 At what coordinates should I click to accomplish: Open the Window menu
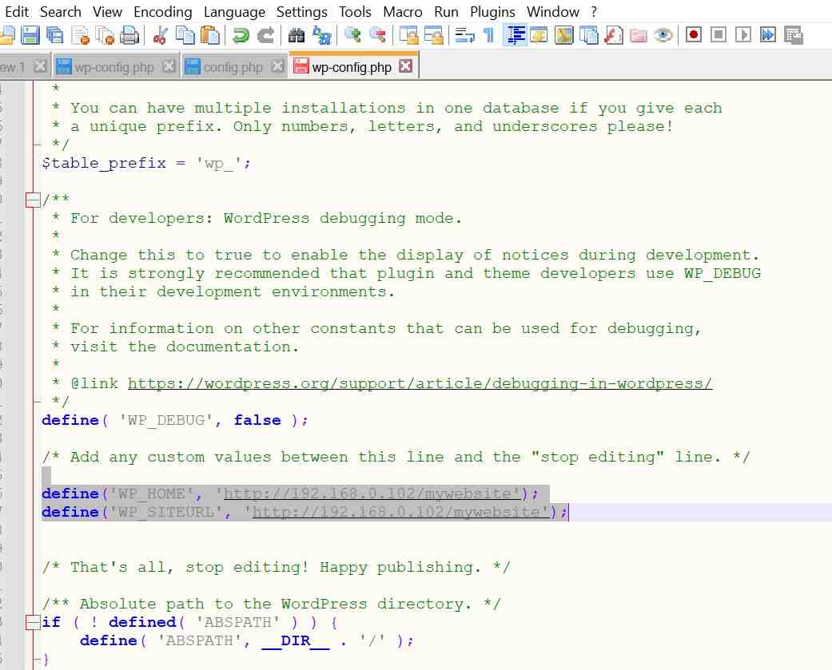point(553,11)
